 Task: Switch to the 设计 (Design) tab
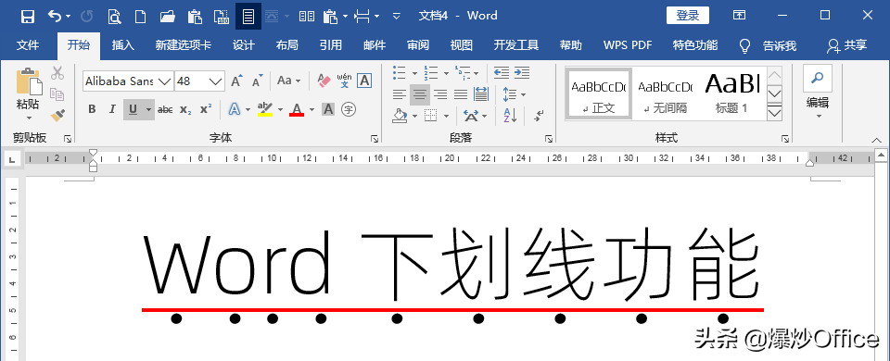pyautogui.click(x=244, y=45)
